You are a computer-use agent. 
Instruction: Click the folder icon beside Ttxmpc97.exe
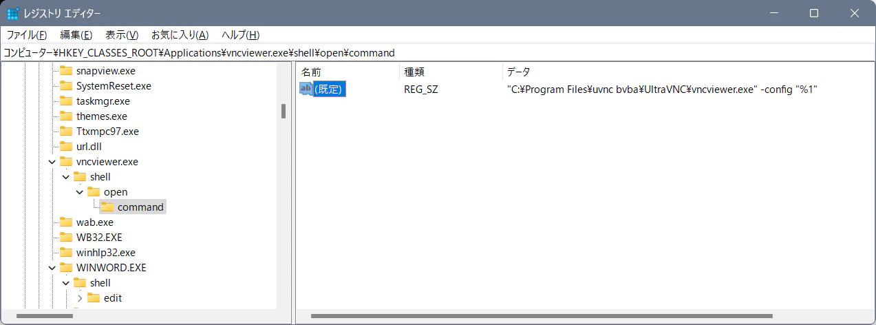click(x=66, y=132)
